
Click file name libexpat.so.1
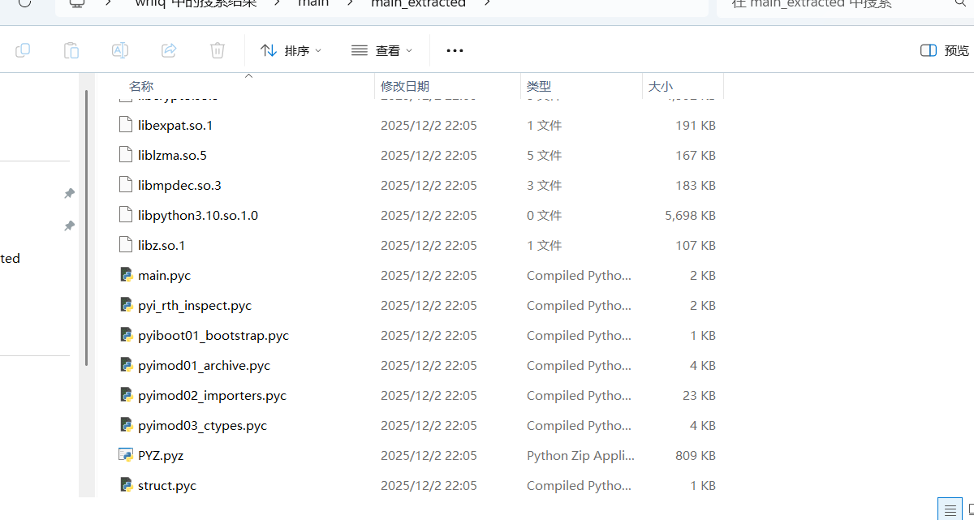[x=175, y=125]
